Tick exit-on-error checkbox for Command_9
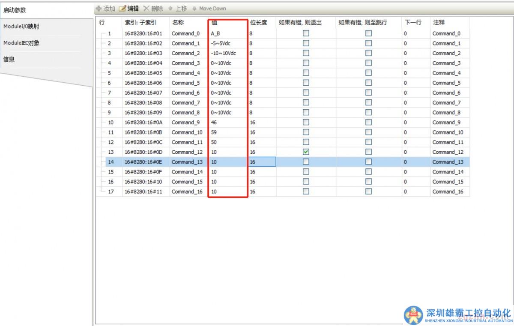 [x=306, y=123]
